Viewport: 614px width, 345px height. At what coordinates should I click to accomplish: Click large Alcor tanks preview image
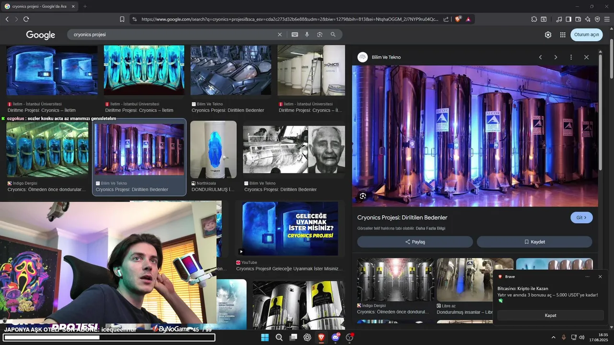coord(475,136)
